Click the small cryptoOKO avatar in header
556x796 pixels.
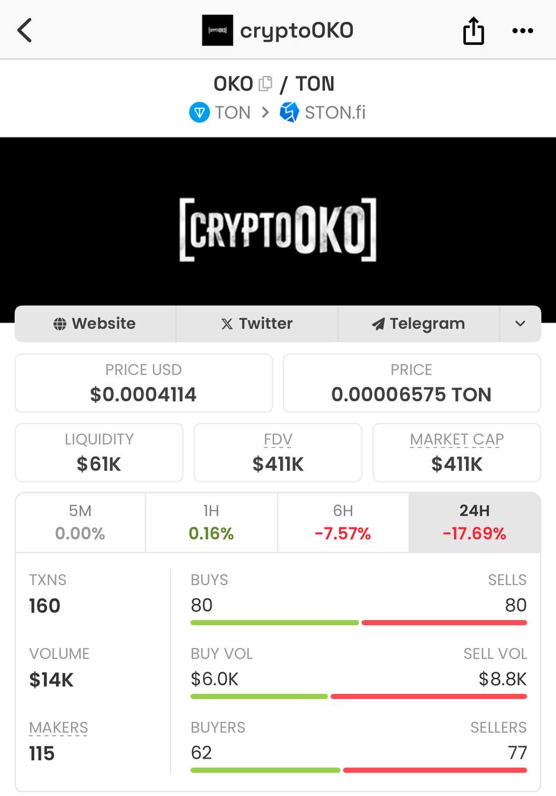click(x=217, y=30)
